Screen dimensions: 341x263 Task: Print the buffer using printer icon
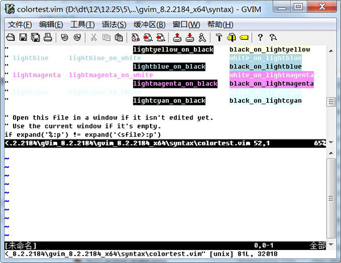pyautogui.click(x=48, y=37)
